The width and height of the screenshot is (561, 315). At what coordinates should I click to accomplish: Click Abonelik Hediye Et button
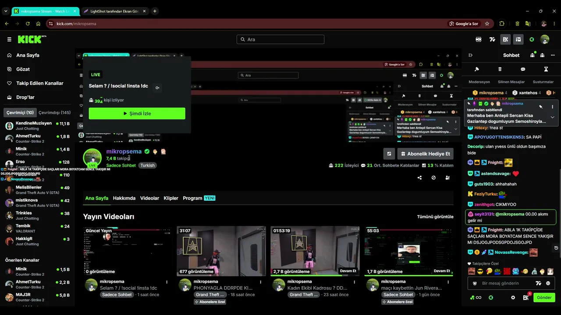pyautogui.click(x=426, y=154)
